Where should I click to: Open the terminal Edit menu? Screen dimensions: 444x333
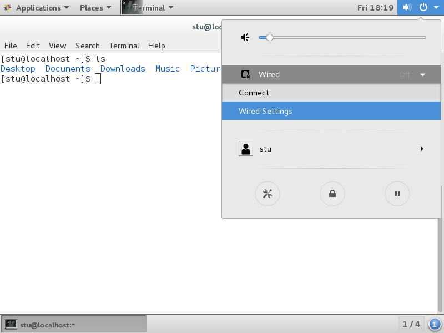(33, 46)
